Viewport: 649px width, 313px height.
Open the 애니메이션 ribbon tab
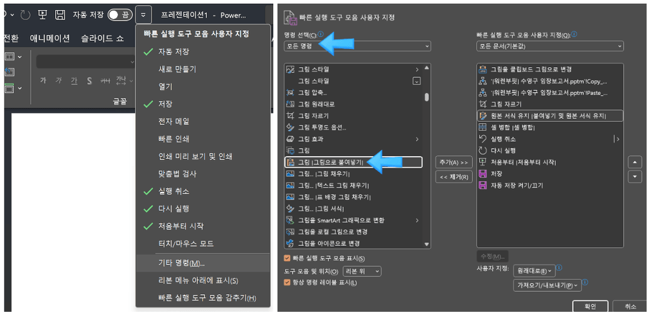coord(49,38)
